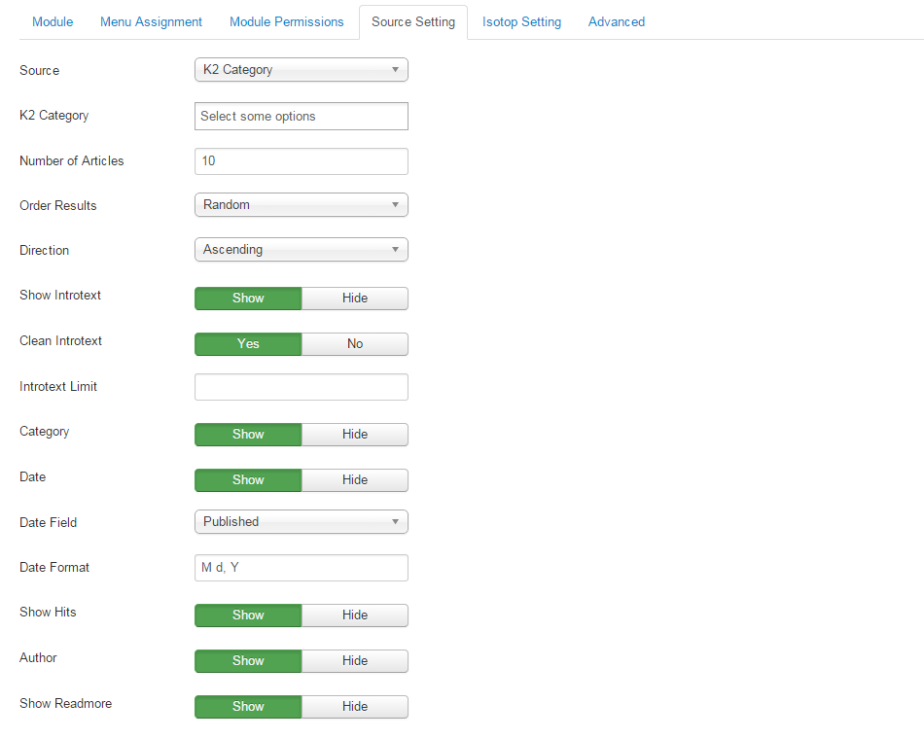Set Show Readmore to Show
Image resolution: width=924 pixels, height=738 pixels.
(248, 706)
